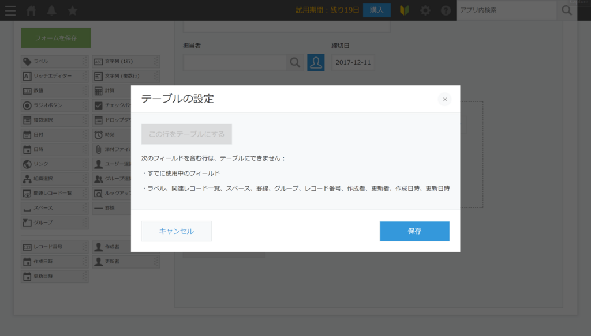Close the テーブルの設定 dialog
This screenshot has width=591, height=336.
click(445, 99)
